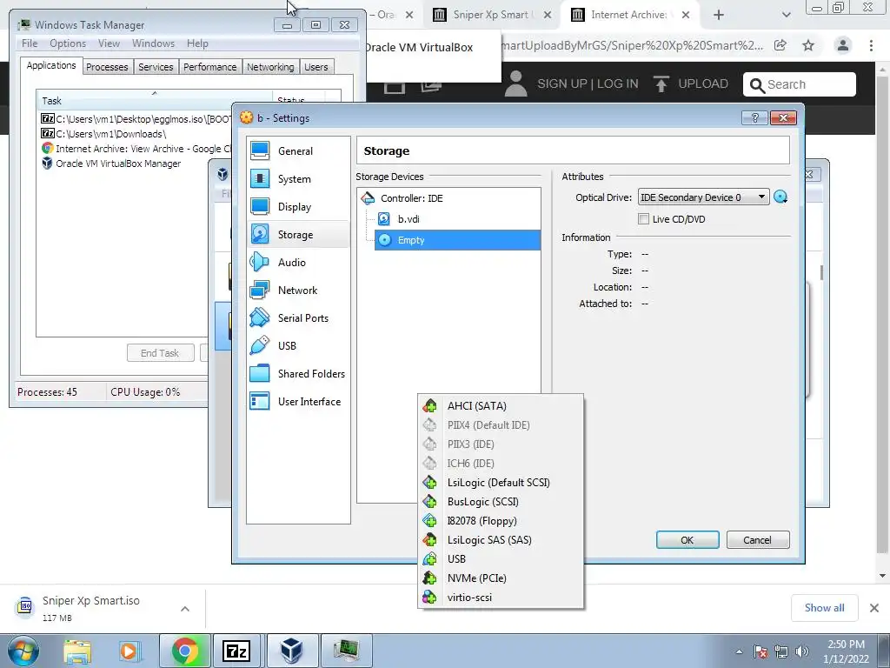Click Cancel in Settings dialog
890x668 pixels.
(x=758, y=539)
